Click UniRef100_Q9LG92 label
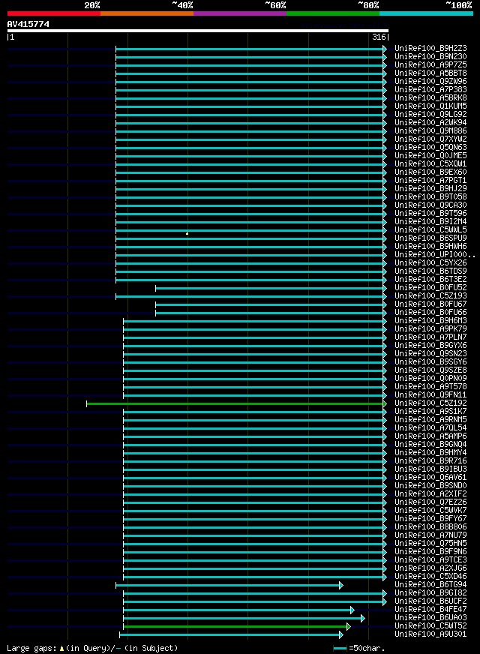 [x=430, y=114]
